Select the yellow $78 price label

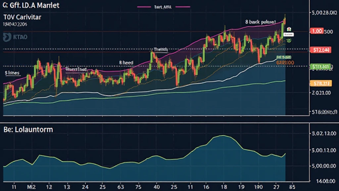click(320, 83)
